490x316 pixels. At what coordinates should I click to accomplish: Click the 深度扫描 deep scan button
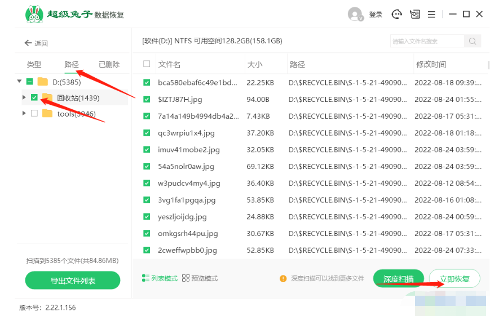398,279
